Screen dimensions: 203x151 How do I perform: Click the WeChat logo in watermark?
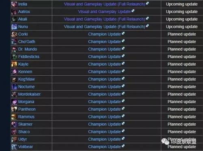coord(165,142)
